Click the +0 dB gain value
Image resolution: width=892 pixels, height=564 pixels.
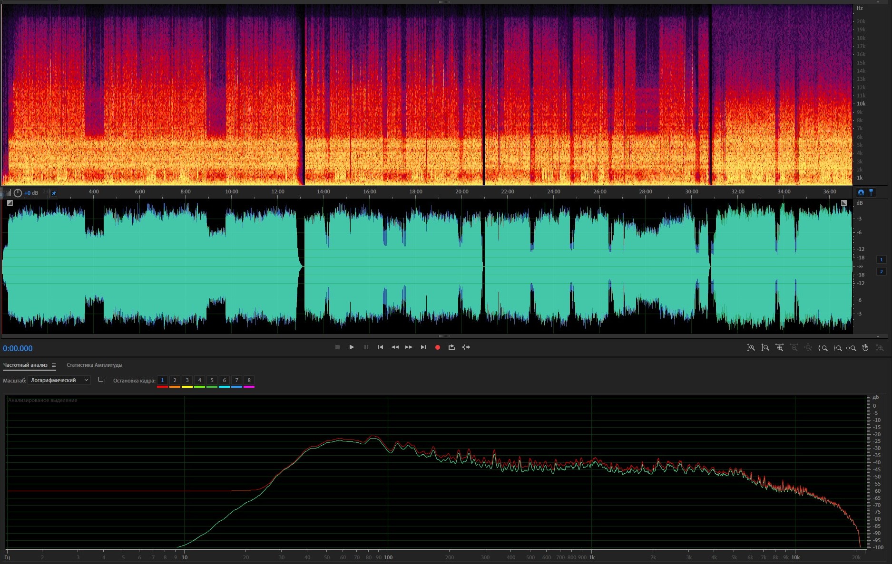(31, 193)
